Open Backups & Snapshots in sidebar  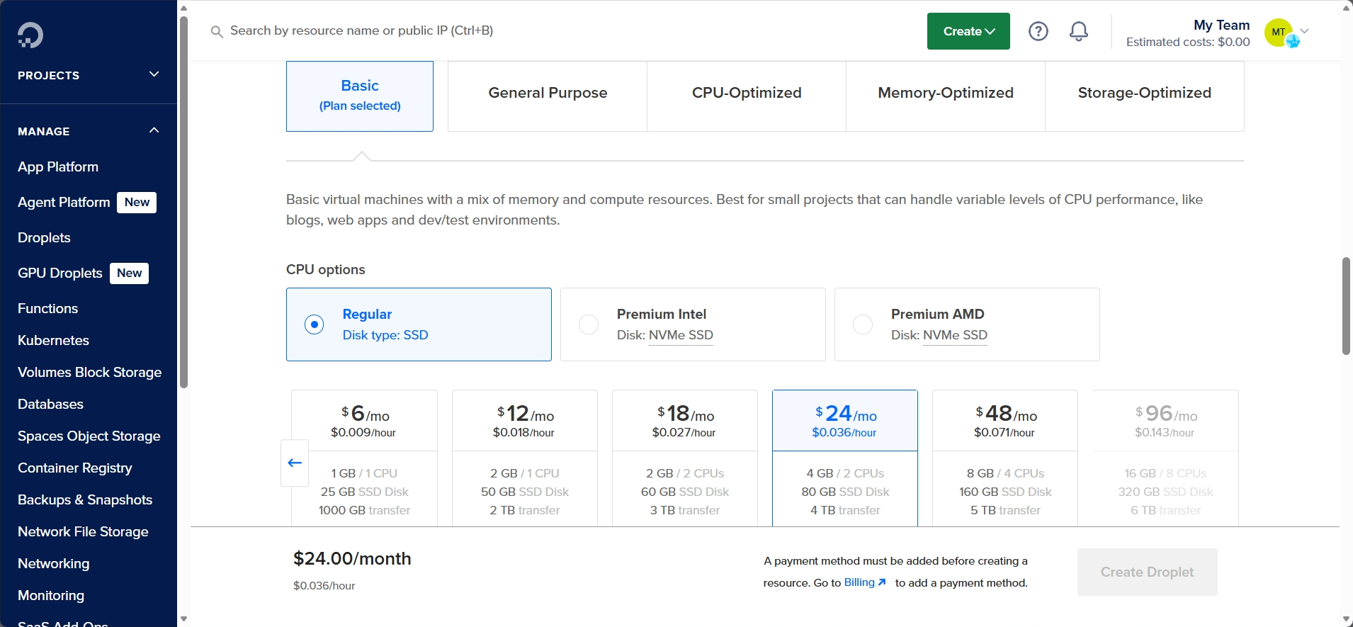[x=85, y=499]
